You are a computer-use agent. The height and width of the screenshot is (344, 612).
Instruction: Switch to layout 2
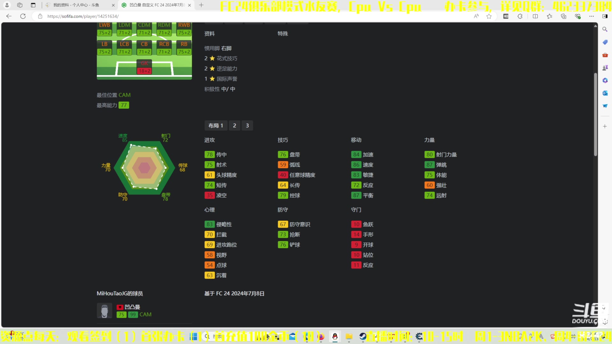[235, 125]
